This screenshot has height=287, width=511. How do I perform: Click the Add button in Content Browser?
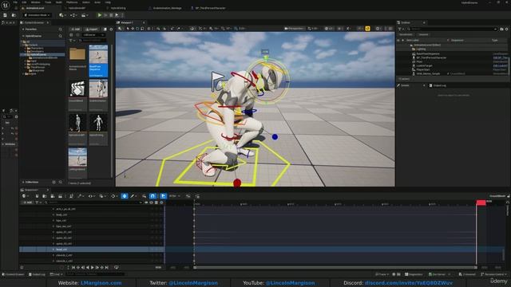tap(75, 29)
